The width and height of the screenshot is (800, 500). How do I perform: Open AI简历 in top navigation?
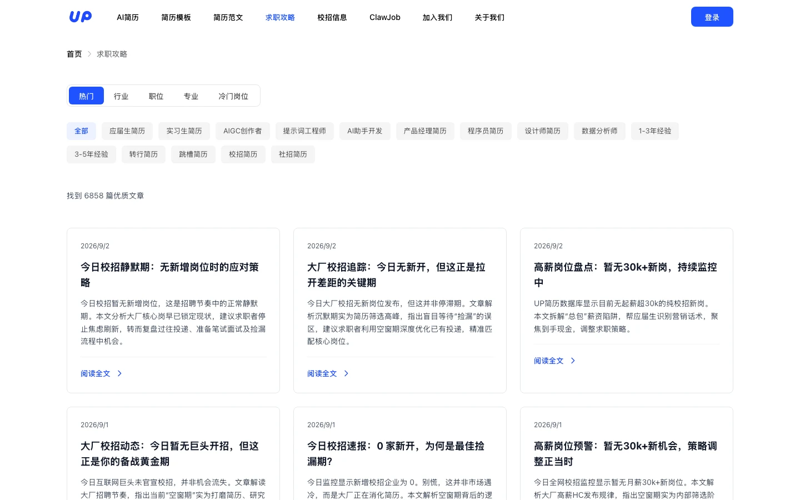click(128, 17)
